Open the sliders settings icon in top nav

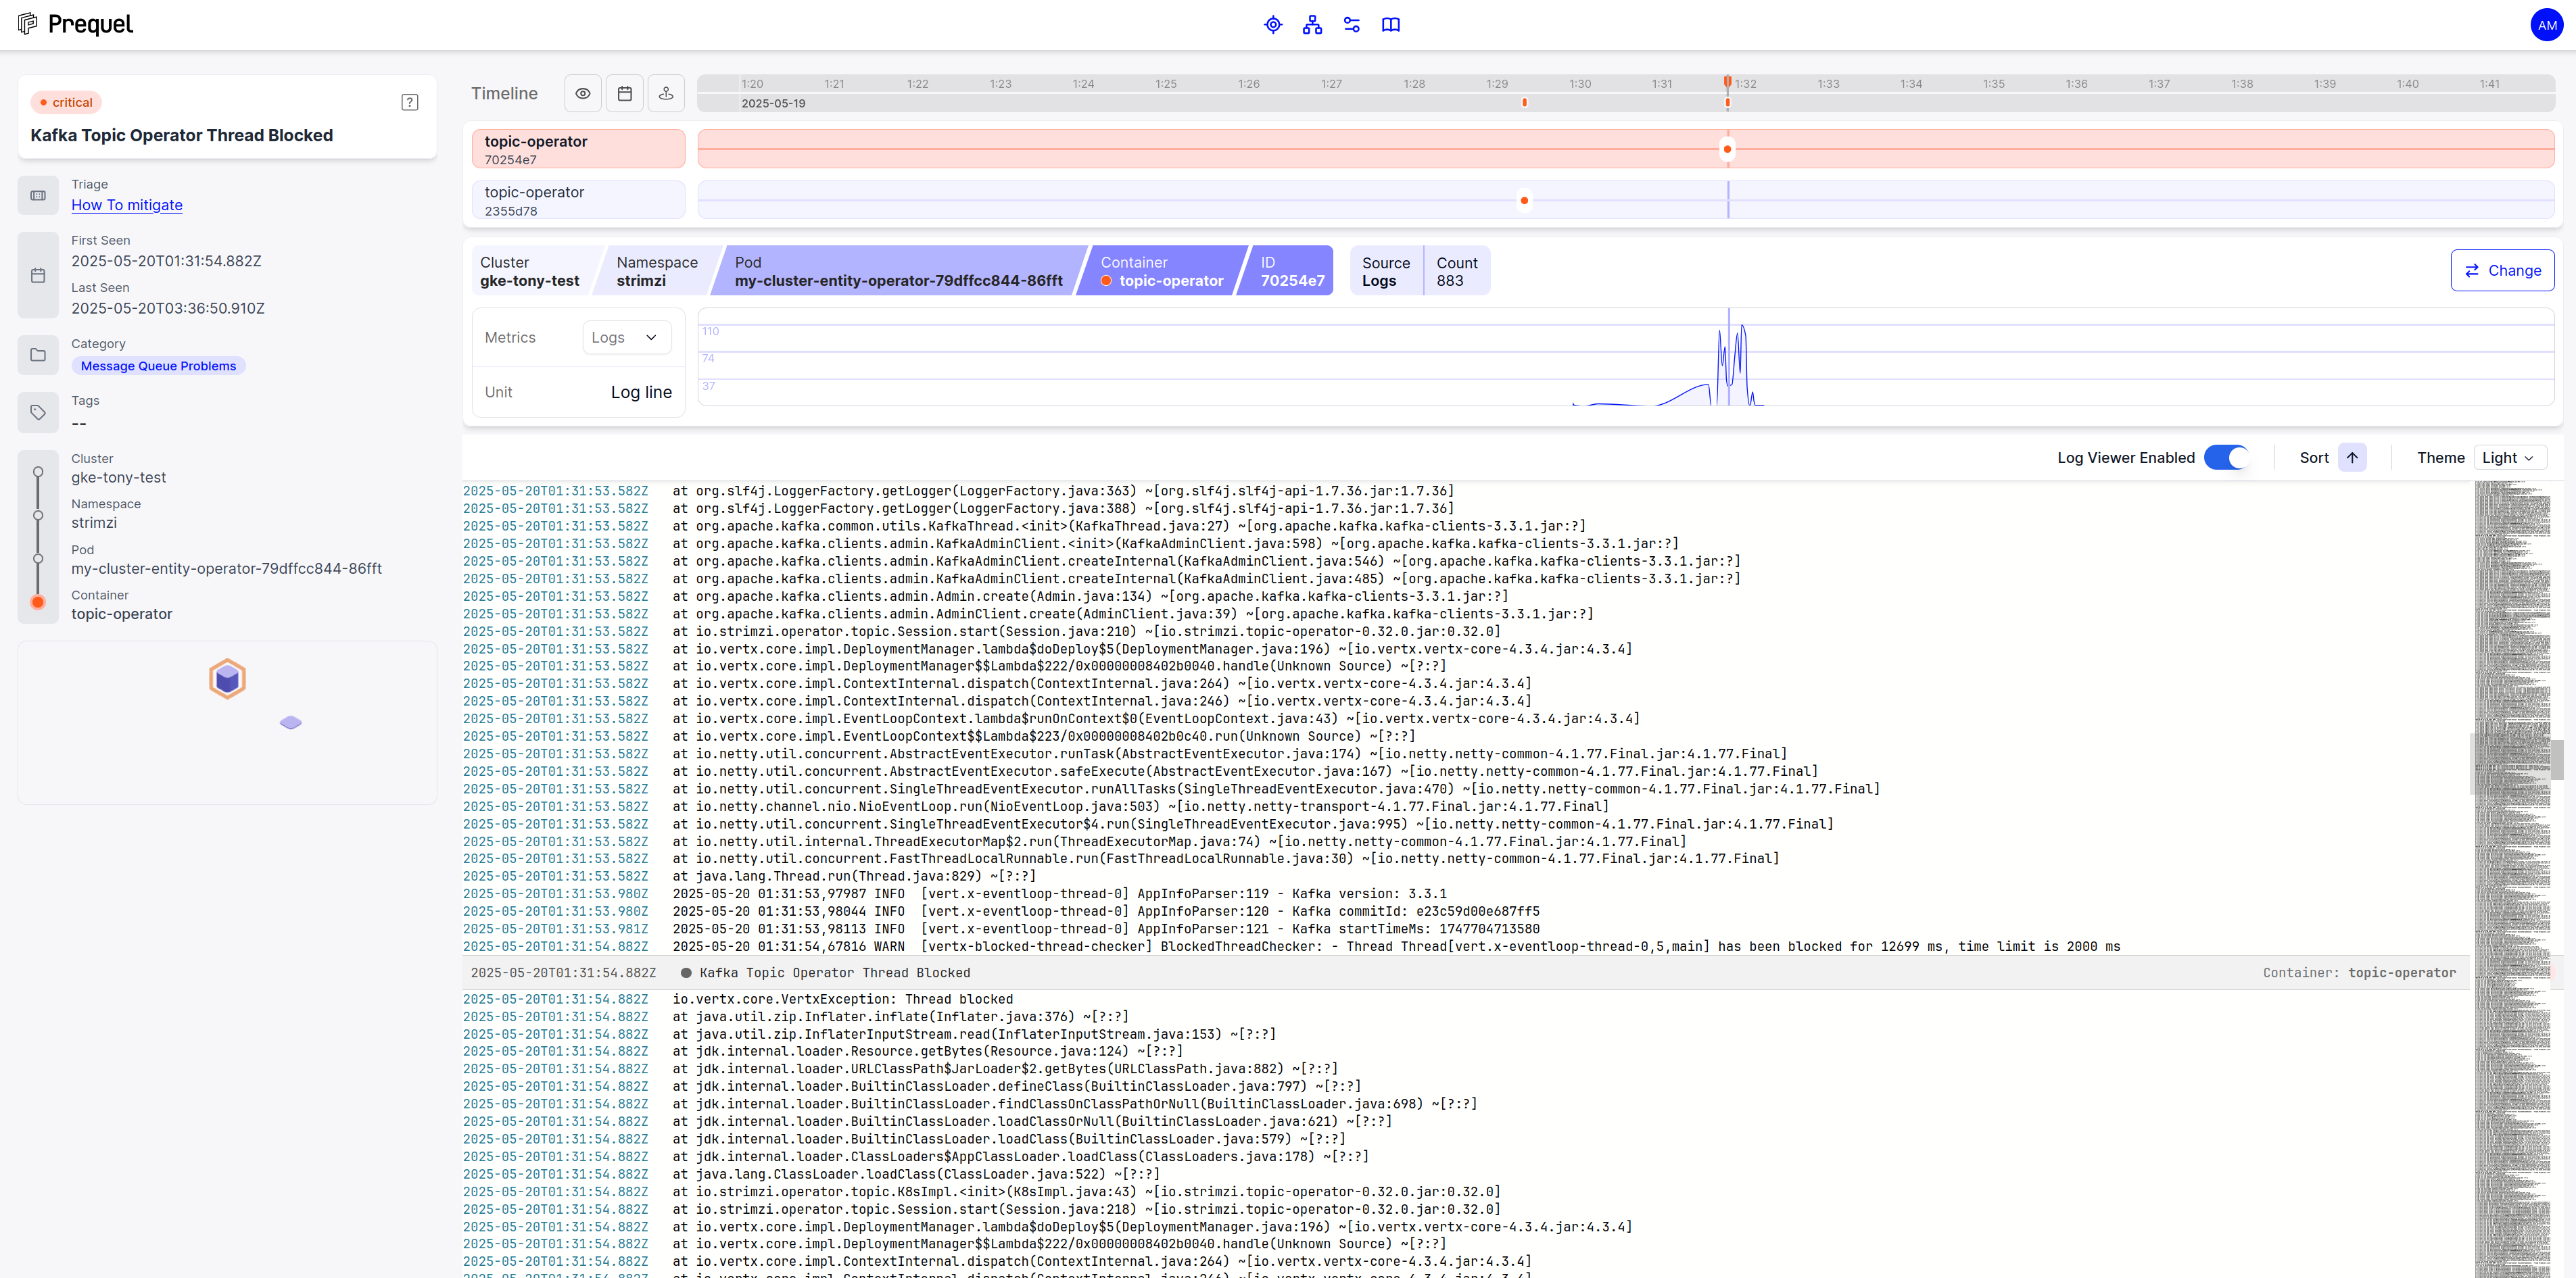(x=1352, y=25)
